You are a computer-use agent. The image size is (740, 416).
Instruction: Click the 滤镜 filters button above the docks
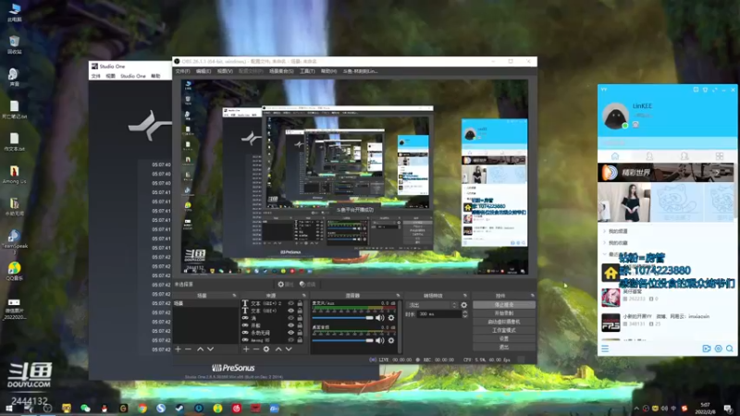click(x=308, y=285)
